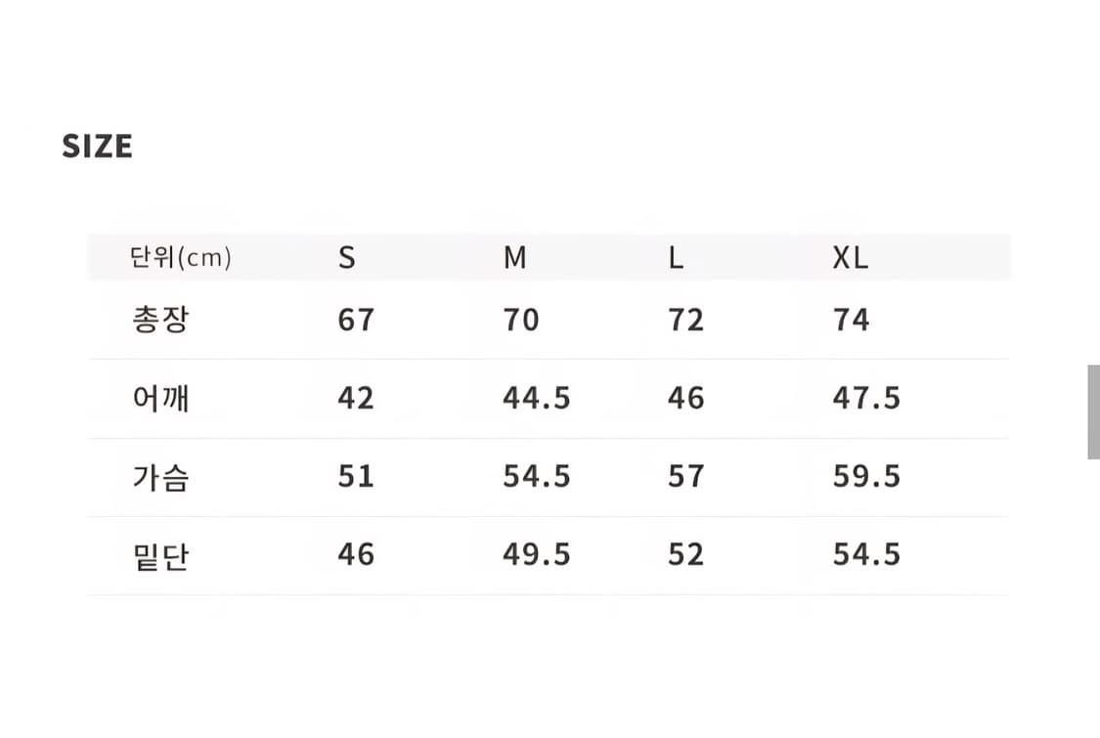The height and width of the screenshot is (738, 1100).
Task: Click the 가슴 value 57 for size L
Action: pos(685,476)
